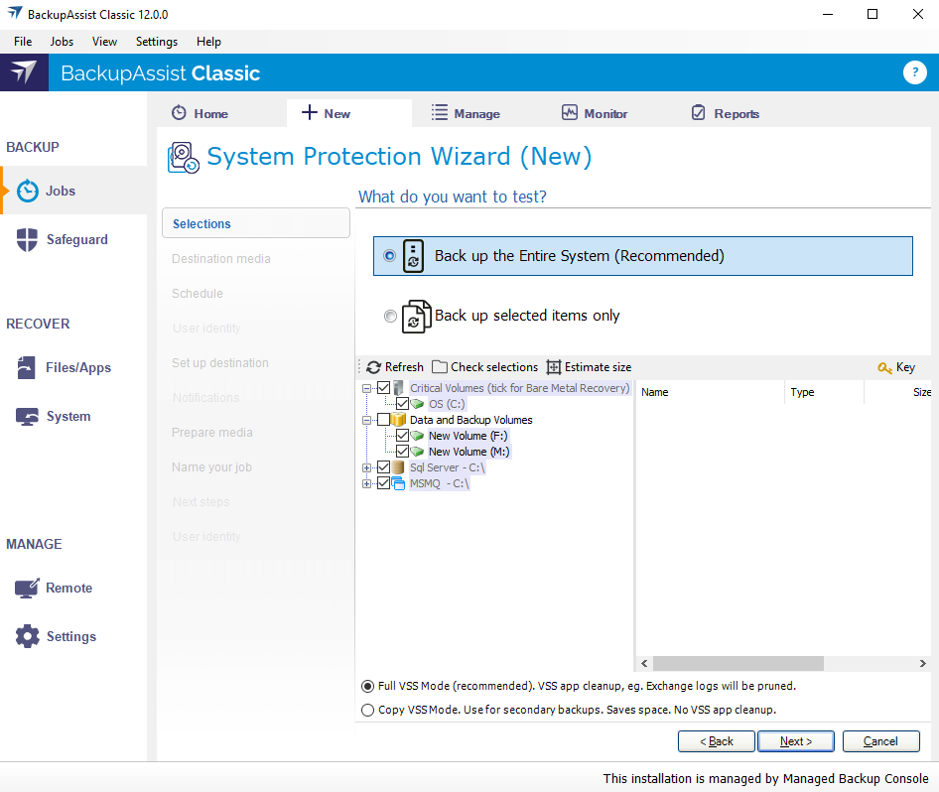The image size is (939, 792).
Task: Select Back up selected items only radio
Action: coord(390,316)
